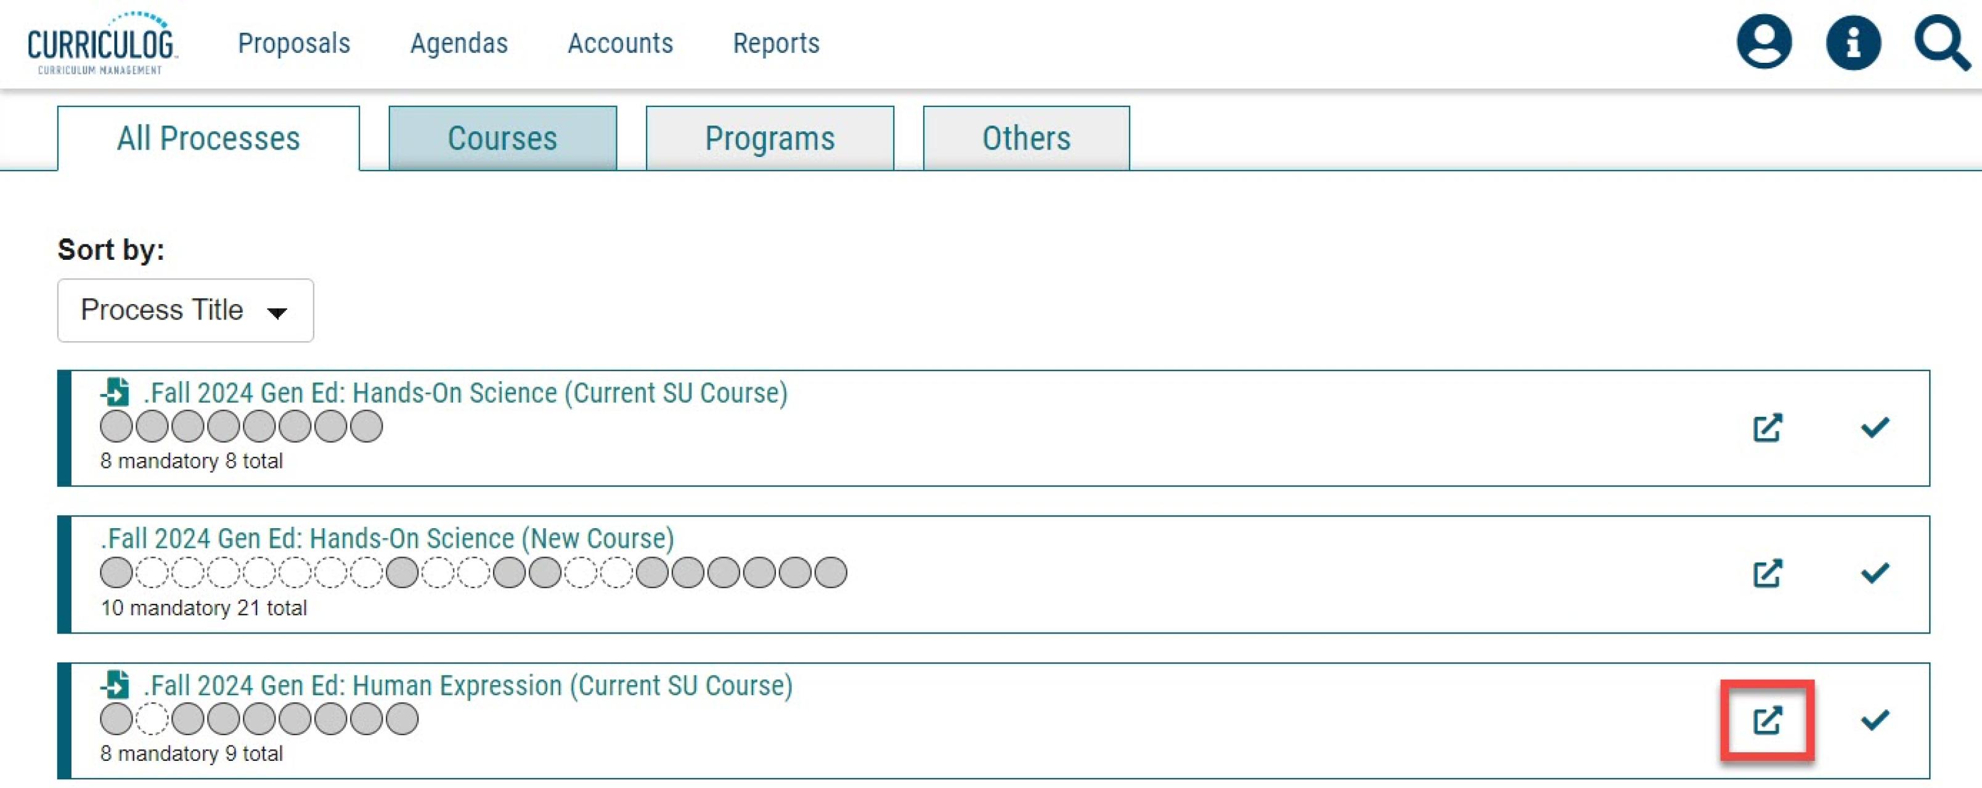Click the info help icon in header

click(1854, 42)
